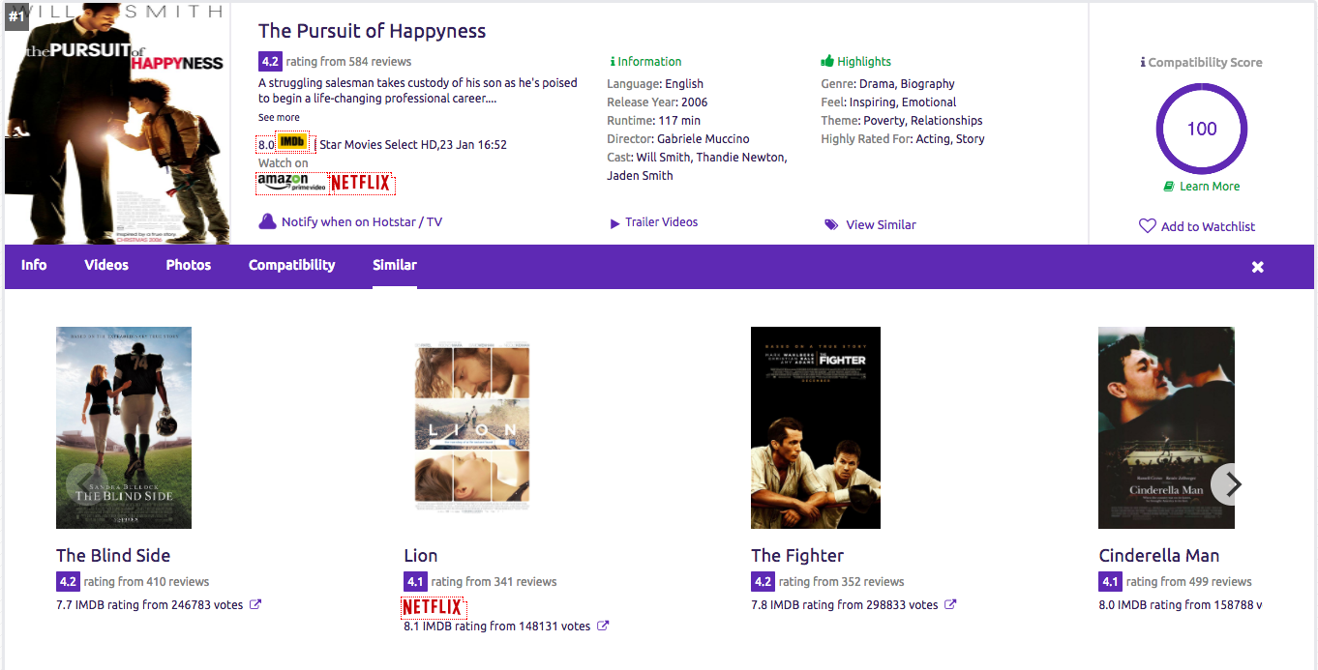
Task: Click the Compatibility Score info icon
Action: (x=1144, y=62)
